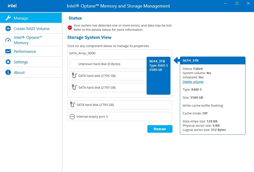Click the 'Logical sector size: 512 Bytes' text
The height and width of the screenshot is (172, 254).
coord(204,130)
